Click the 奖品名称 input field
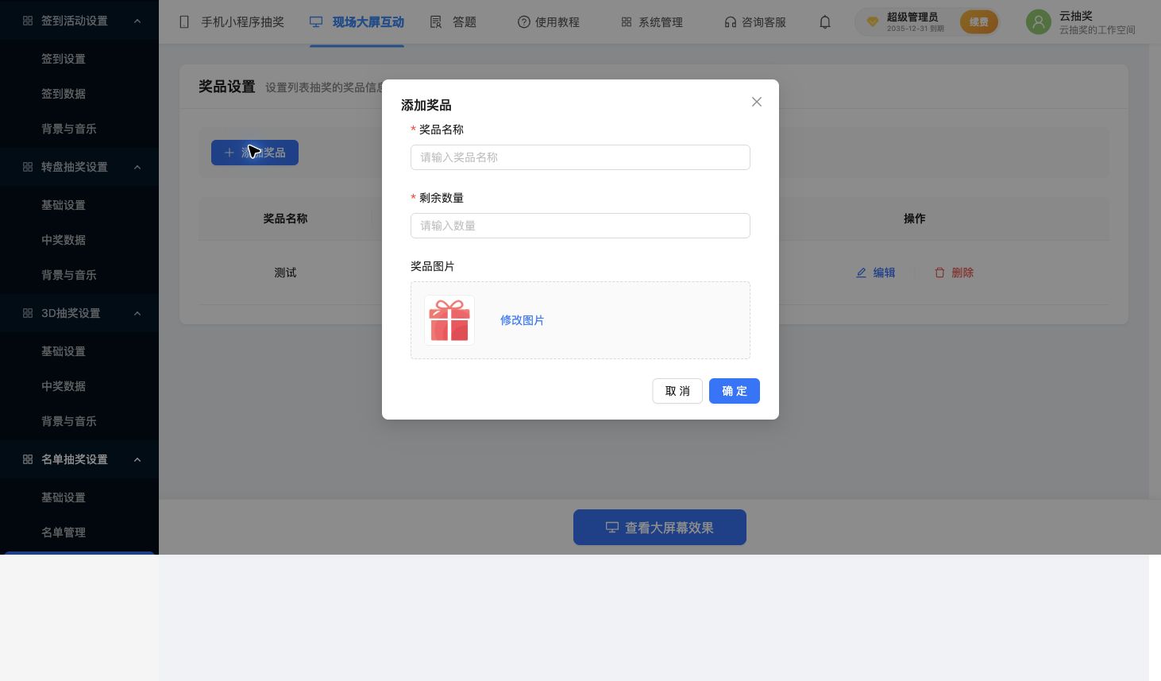The height and width of the screenshot is (681, 1161). (580, 157)
